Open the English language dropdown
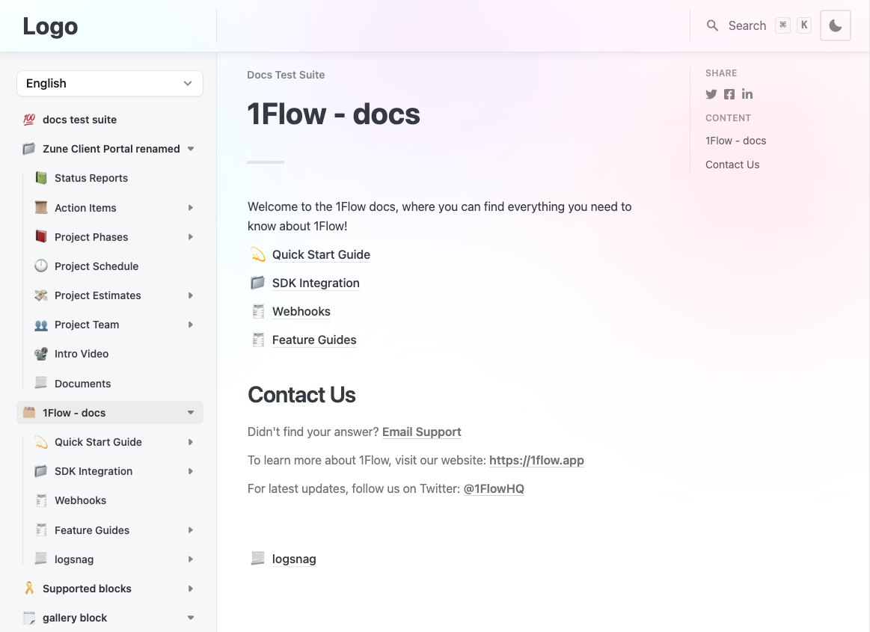Viewport: 870px width, 632px height. tap(110, 83)
